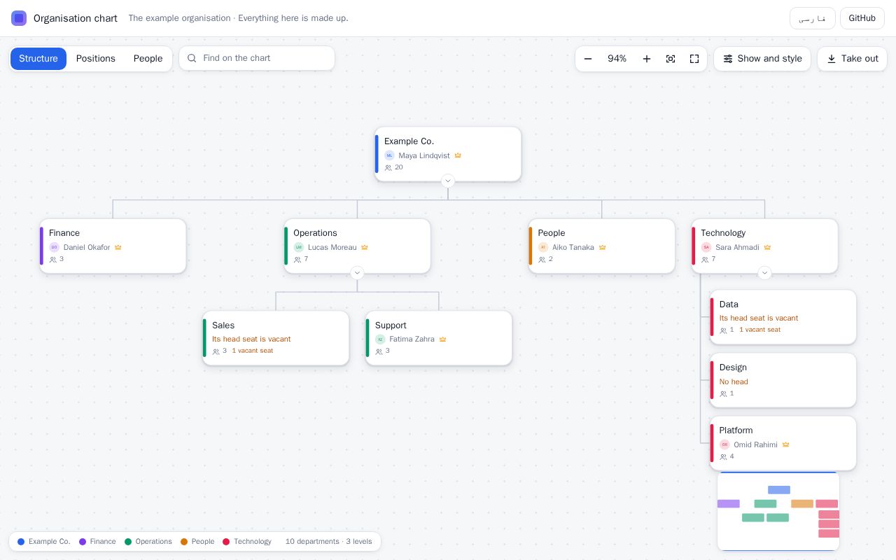This screenshot has width=896, height=560.
Task: Collapse the Technology node chevron
Action: tap(764, 273)
